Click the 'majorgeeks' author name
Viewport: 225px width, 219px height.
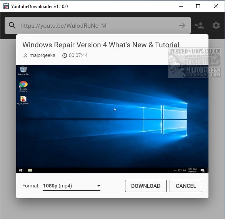42,55
